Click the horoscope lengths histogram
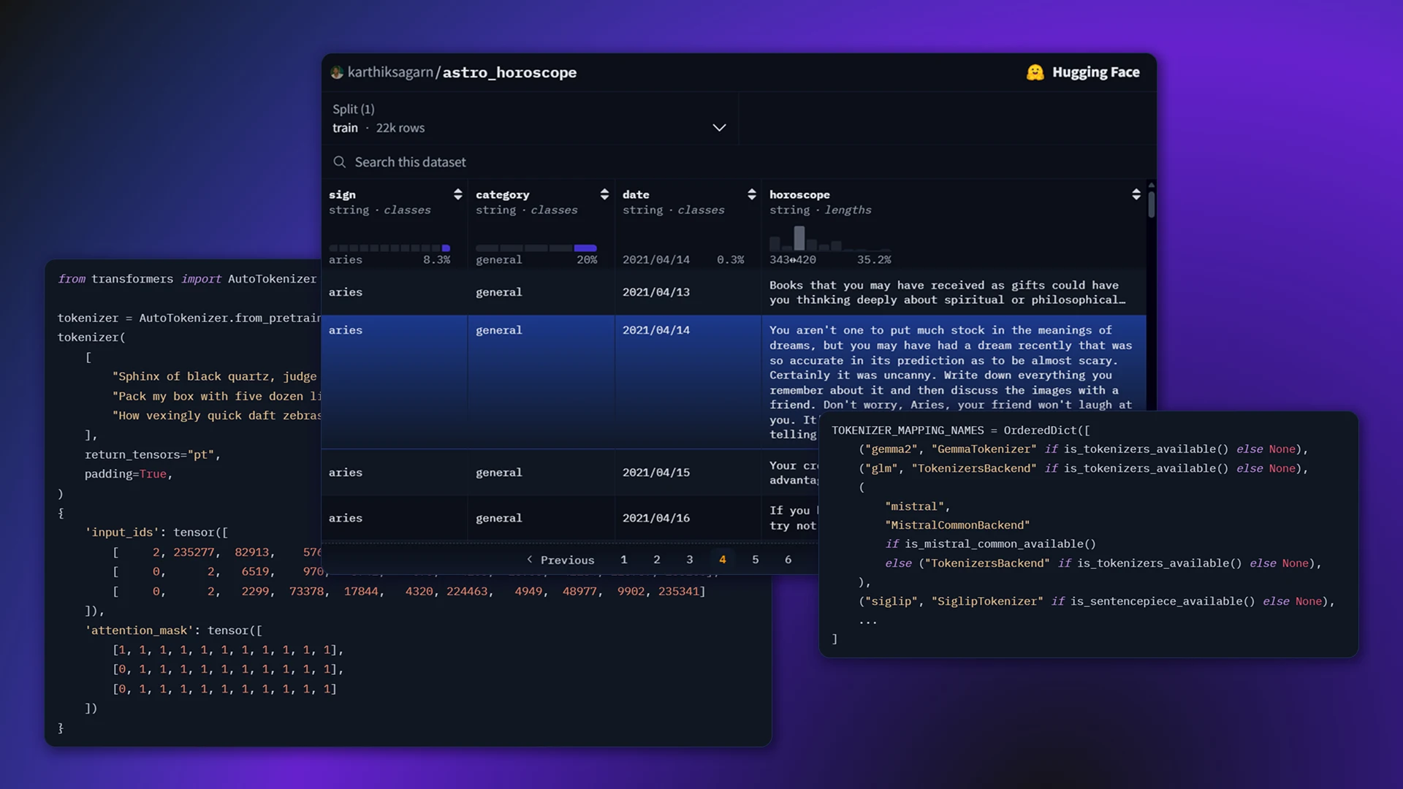This screenshot has width=1403, height=789. [799, 239]
